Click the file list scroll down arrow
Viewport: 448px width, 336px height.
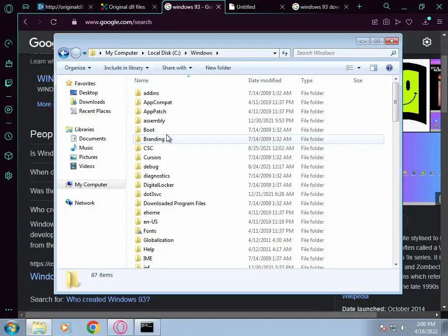click(395, 265)
